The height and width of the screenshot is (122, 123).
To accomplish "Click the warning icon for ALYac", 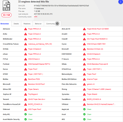I will pyautogui.click(x=26, y=34).
